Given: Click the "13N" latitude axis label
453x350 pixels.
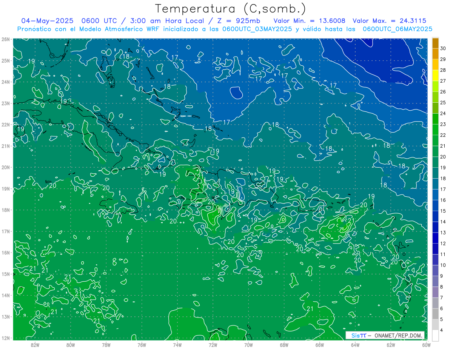Looking at the screenshot, I should [x=5, y=316].
